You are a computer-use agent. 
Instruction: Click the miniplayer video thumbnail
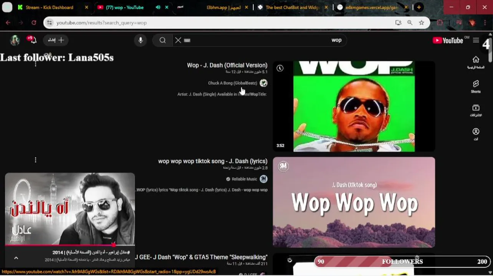(70, 209)
